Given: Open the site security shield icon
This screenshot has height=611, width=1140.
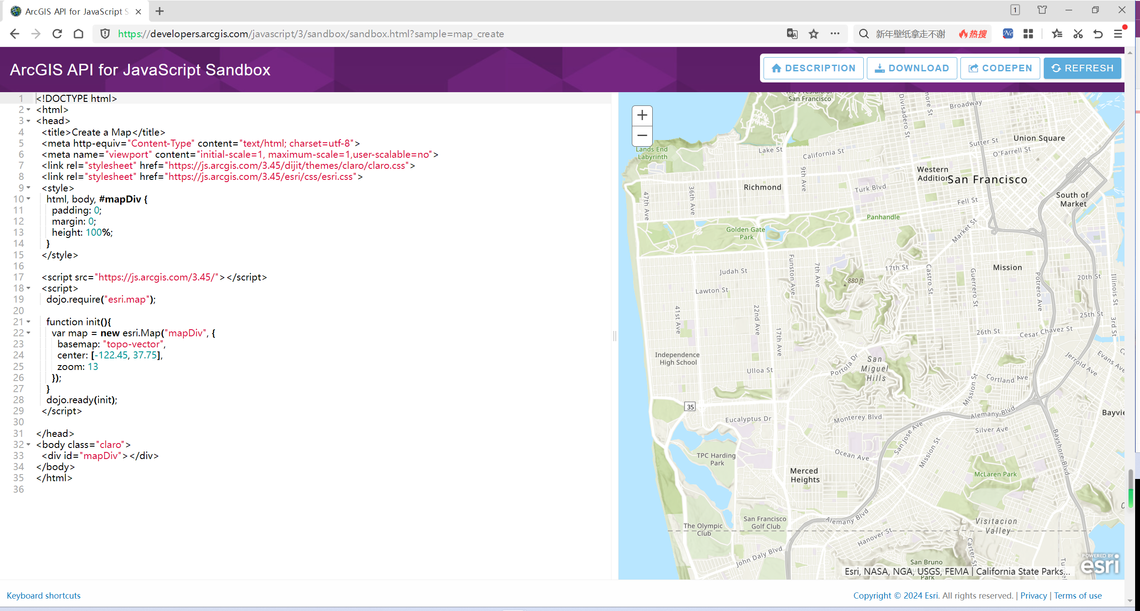Looking at the screenshot, I should coord(105,34).
